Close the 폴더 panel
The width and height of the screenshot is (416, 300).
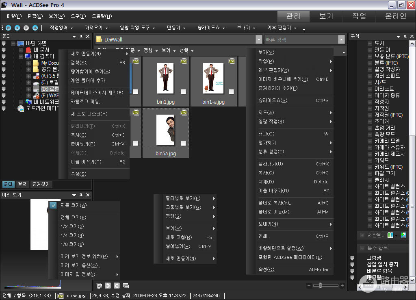[88, 36]
